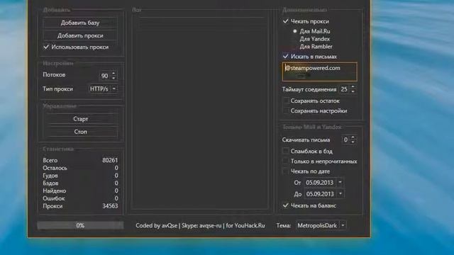Click the 'Таймаут соединения' value field showing 25
Image resolution: width=454 pixels, height=255 pixels.
tap(344, 89)
